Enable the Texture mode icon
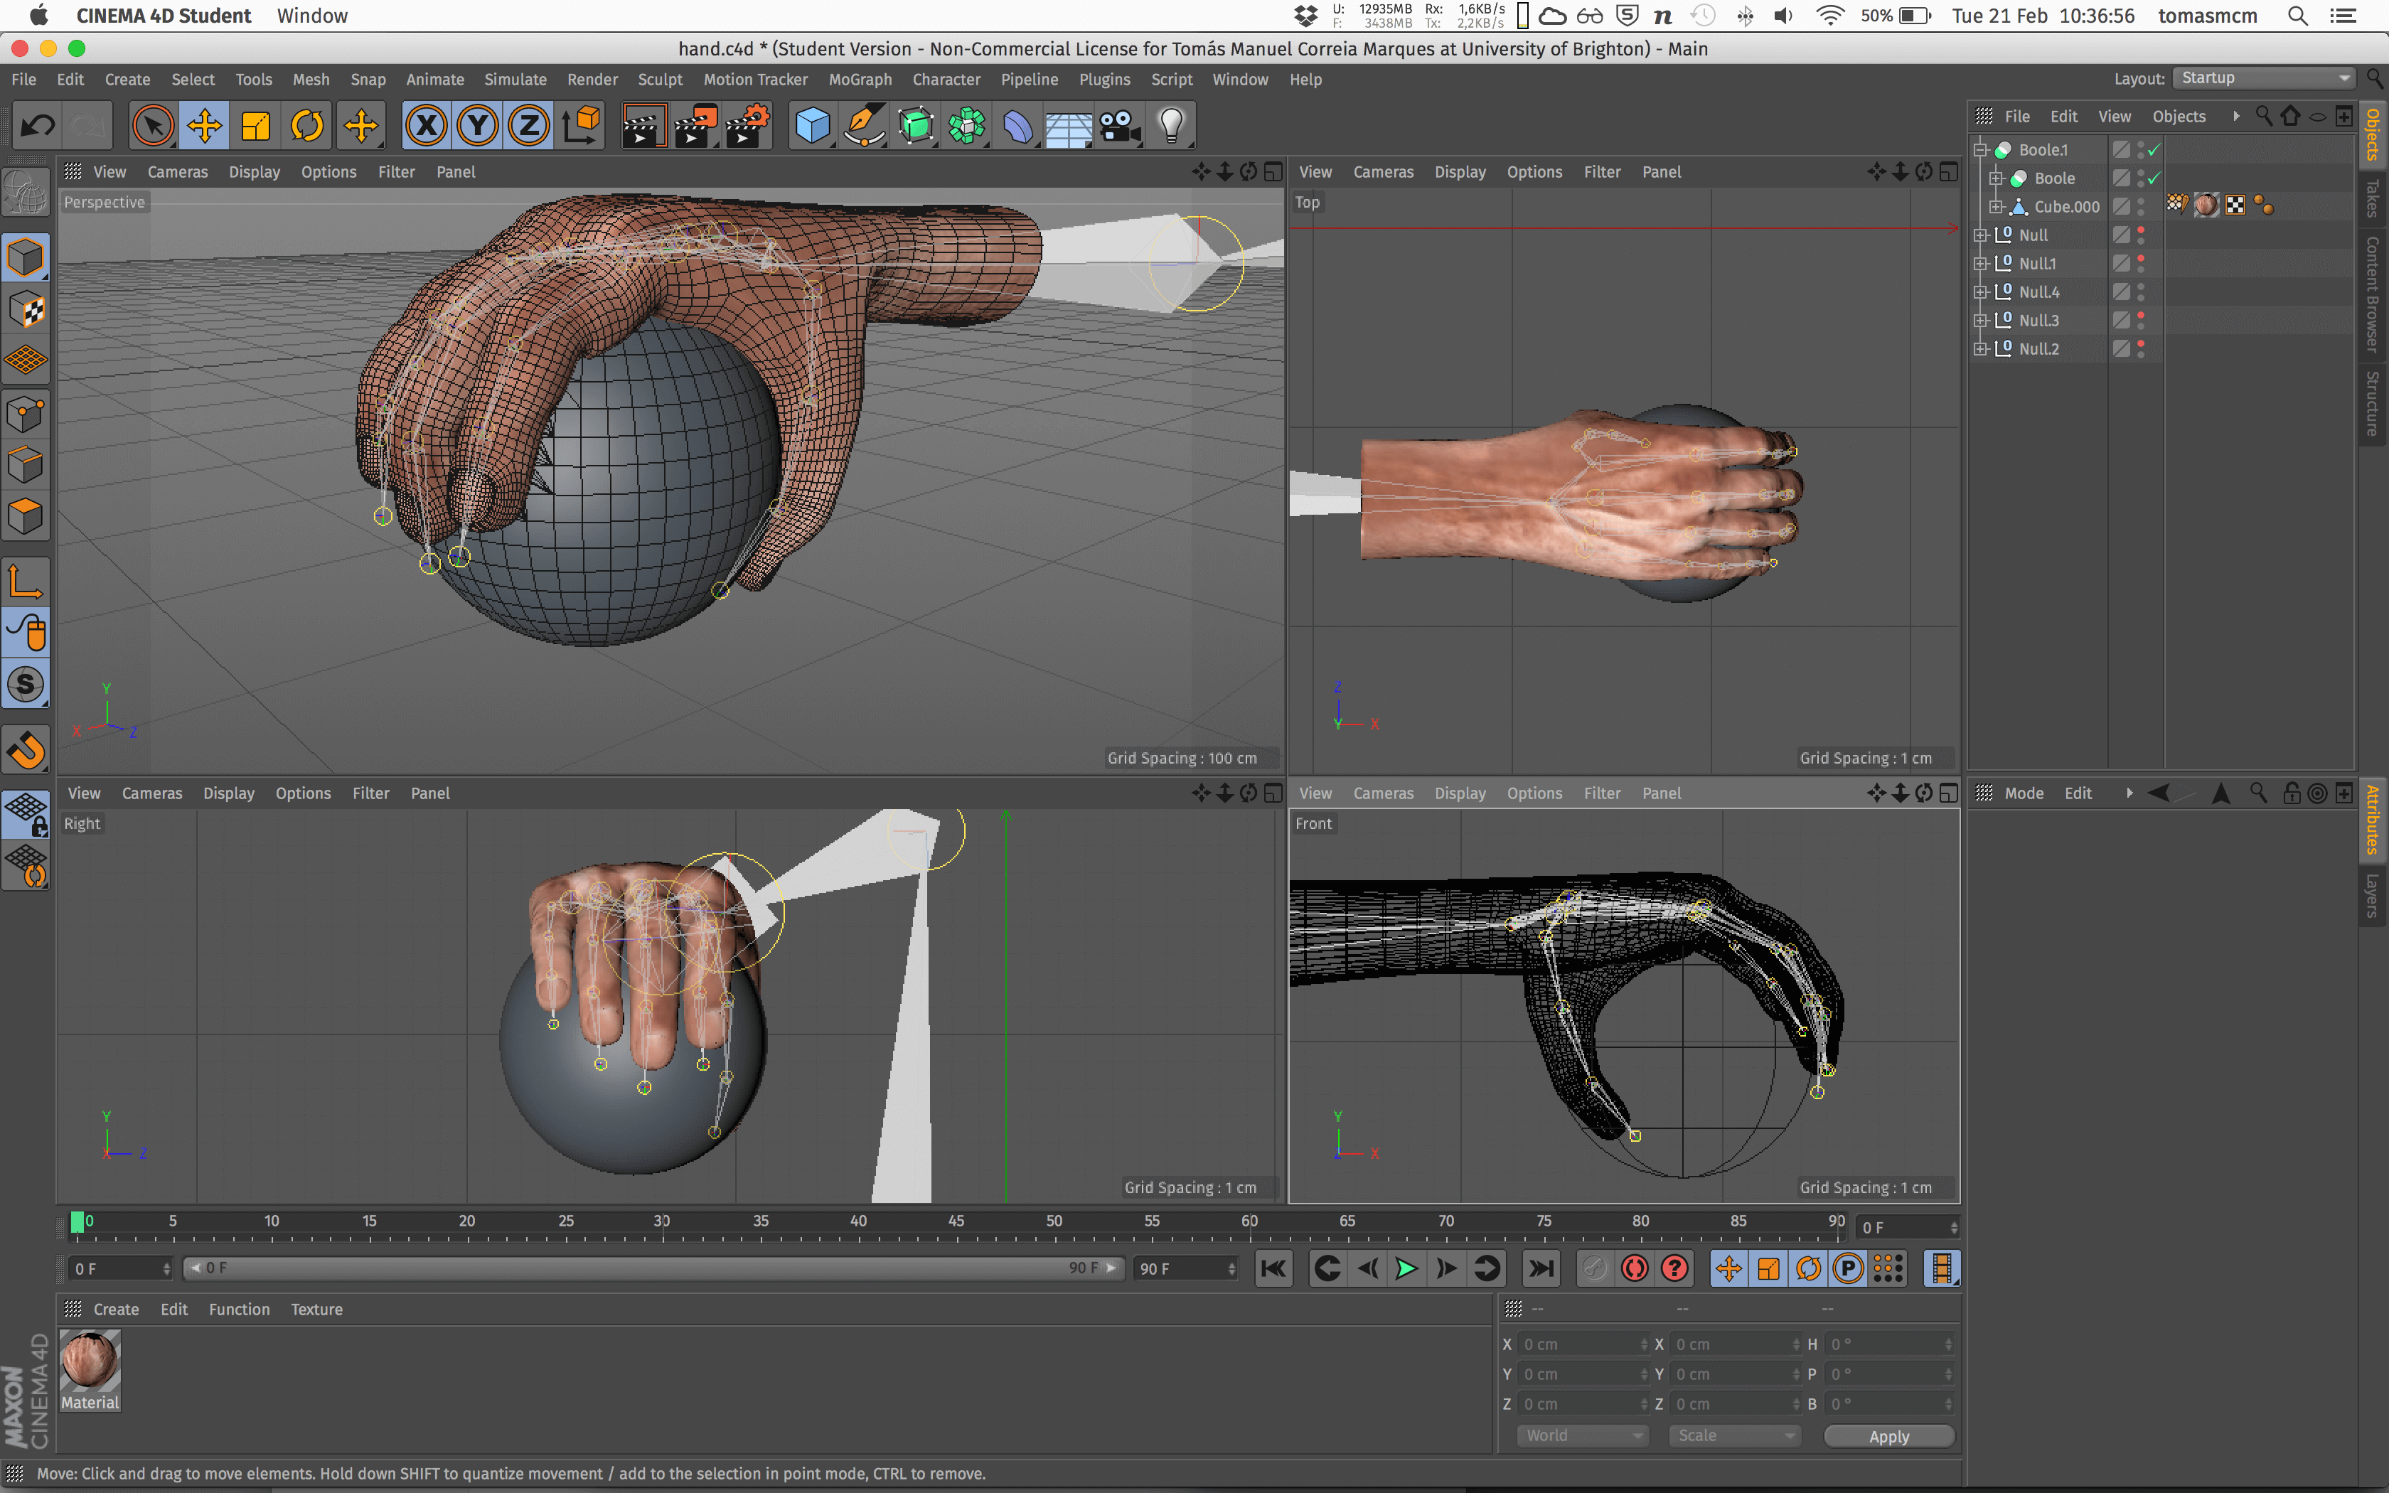 coord(26,310)
